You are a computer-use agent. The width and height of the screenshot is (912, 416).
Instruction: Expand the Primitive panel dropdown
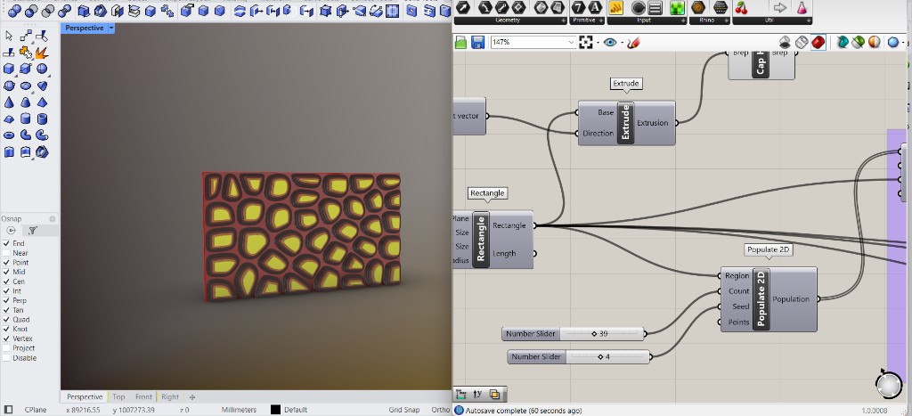pyautogui.click(x=600, y=20)
